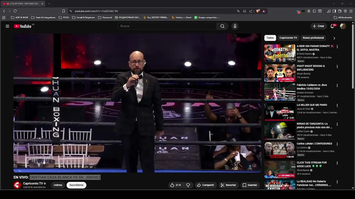Open options for FIGHT NIGHT BOXING video
The width and height of the screenshot is (355, 199).
pos(337,67)
